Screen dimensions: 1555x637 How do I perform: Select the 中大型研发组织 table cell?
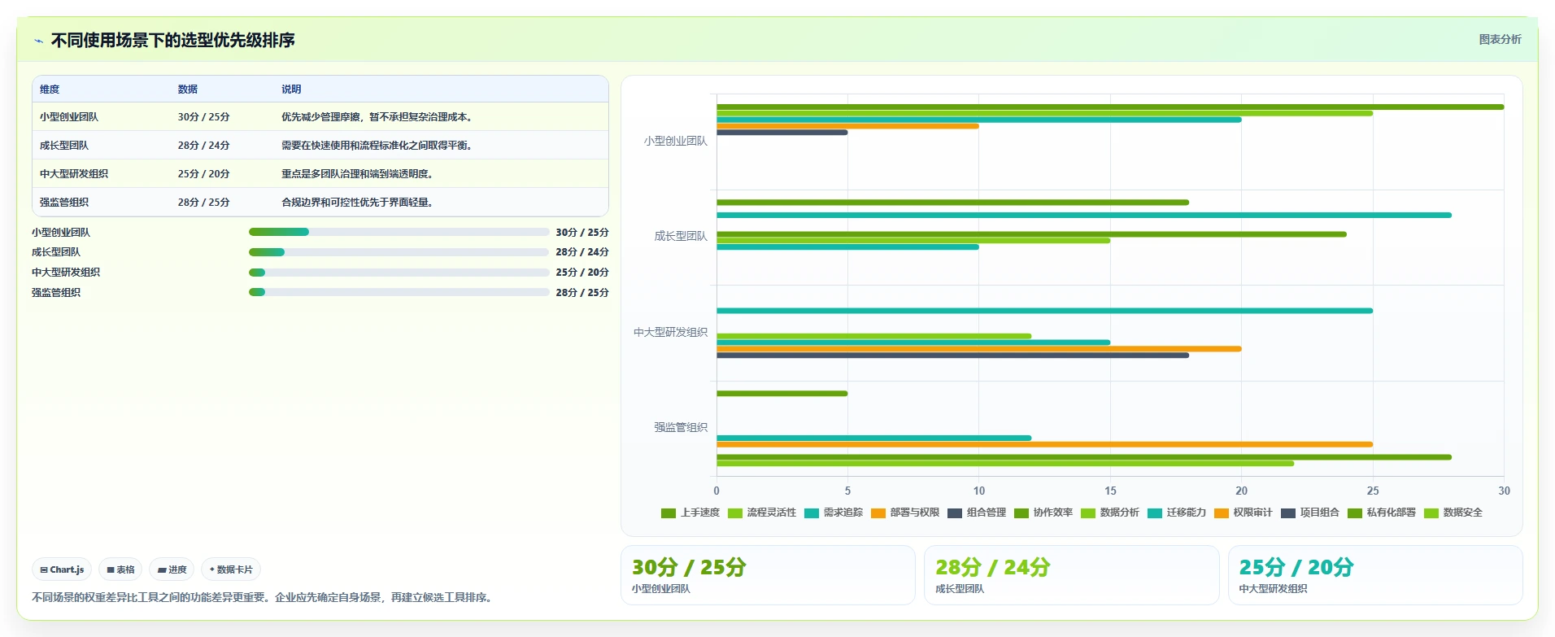click(x=74, y=174)
